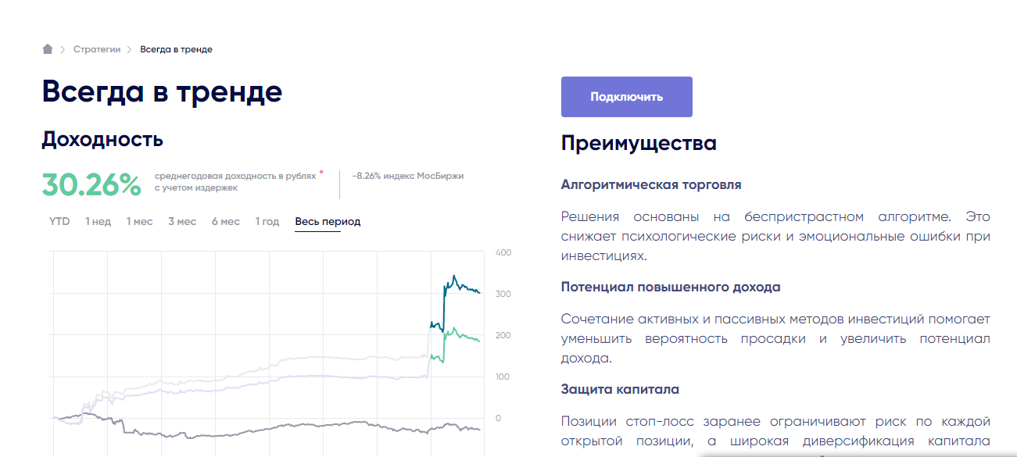Click the 400 axis label
The height and width of the screenshot is (457, 1017).
point(503,252)
